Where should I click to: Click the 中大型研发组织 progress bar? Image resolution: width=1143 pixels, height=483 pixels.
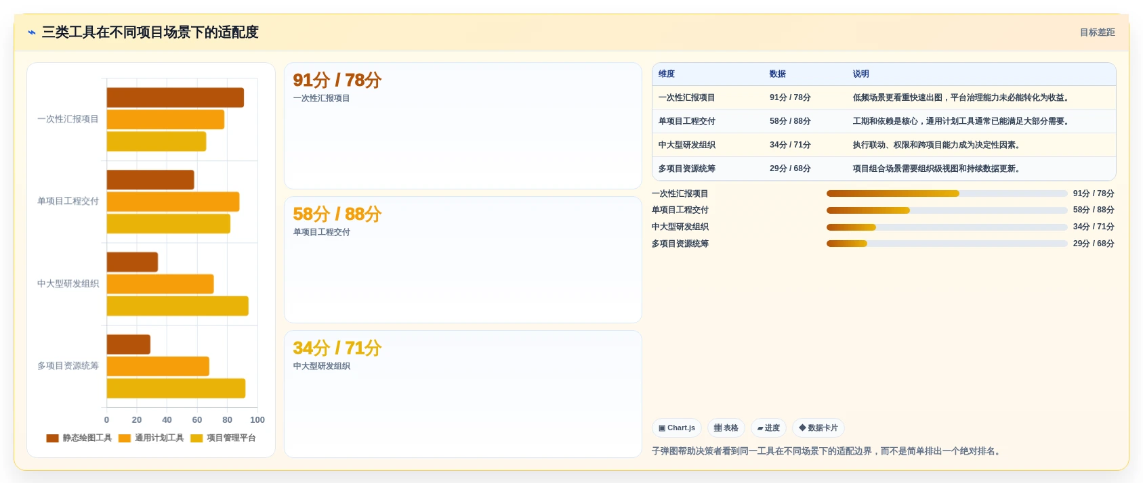point(947,227)
